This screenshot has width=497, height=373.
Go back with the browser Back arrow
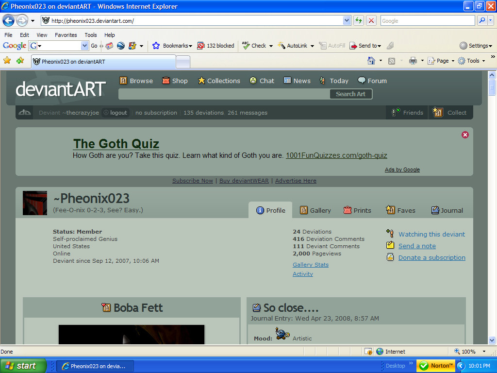(9, 21)
